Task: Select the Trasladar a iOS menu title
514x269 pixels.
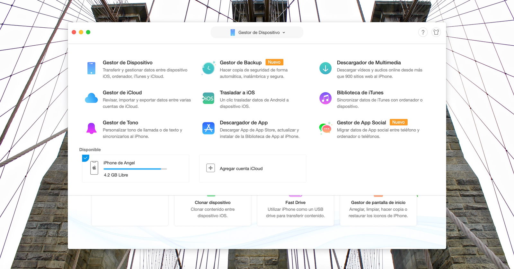Action: [237, 93]
